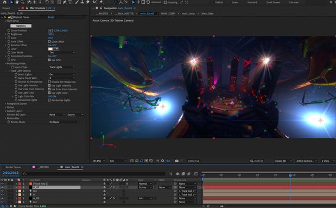Switch to the __MASTER timeline tab
This screenshot has width=336, height=208.
click(x=43, y=167)
